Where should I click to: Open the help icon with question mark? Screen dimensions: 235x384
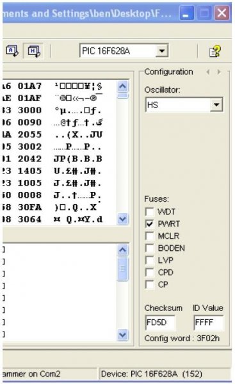click(x=215, y=51)
